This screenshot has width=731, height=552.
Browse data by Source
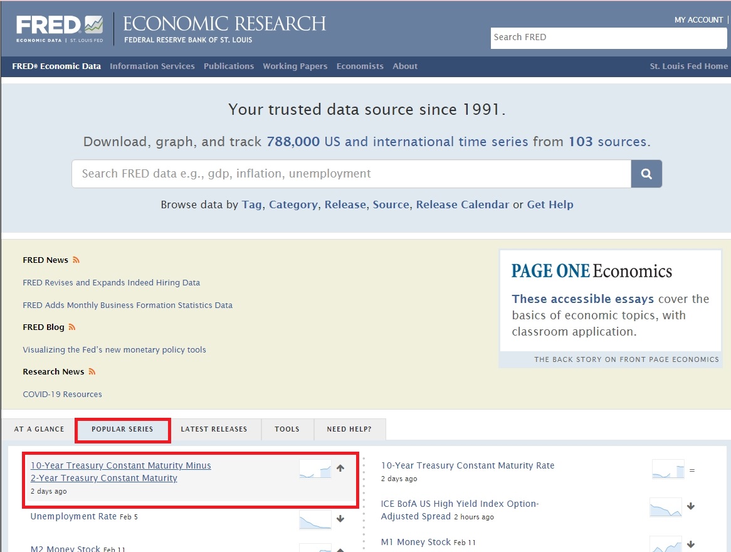391,205
